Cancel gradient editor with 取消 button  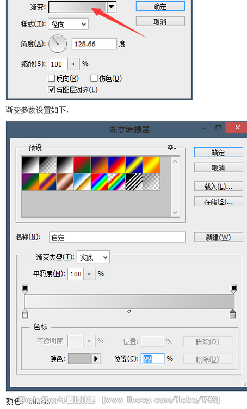click(x=218, y=167)
